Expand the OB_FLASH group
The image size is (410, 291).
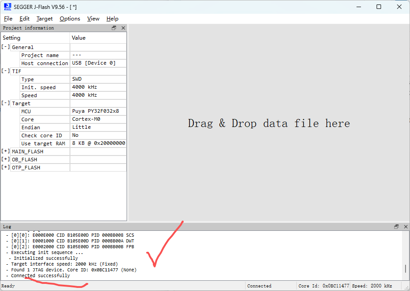pyautogui.click(x=5, y=160)
